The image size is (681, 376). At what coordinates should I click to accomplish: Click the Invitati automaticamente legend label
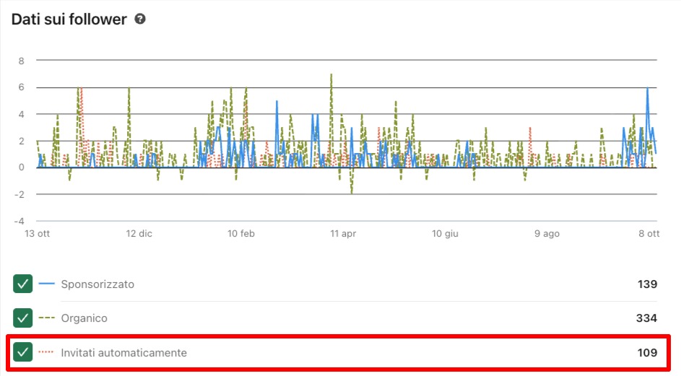coord(123,353)
